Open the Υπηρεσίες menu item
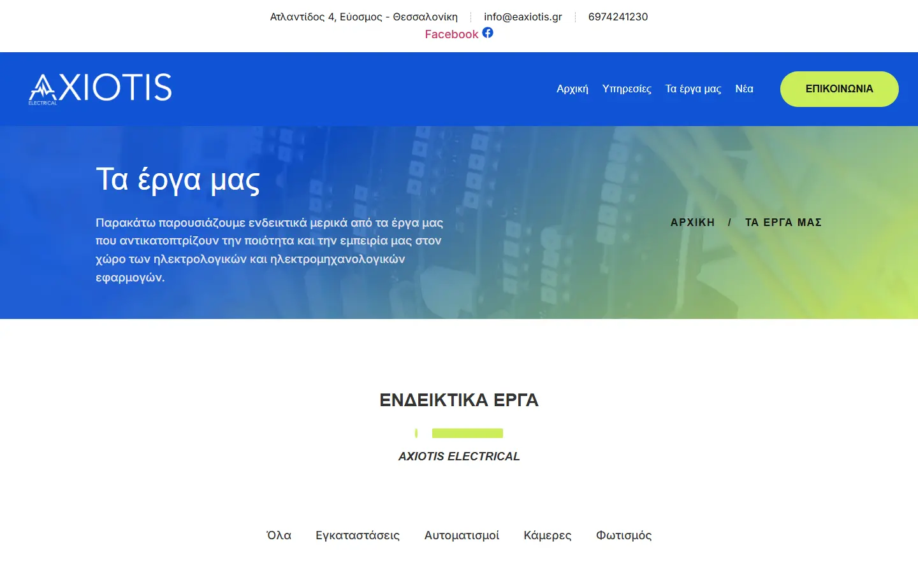Viewport: 918px width, 573px height. click(627, 89)
